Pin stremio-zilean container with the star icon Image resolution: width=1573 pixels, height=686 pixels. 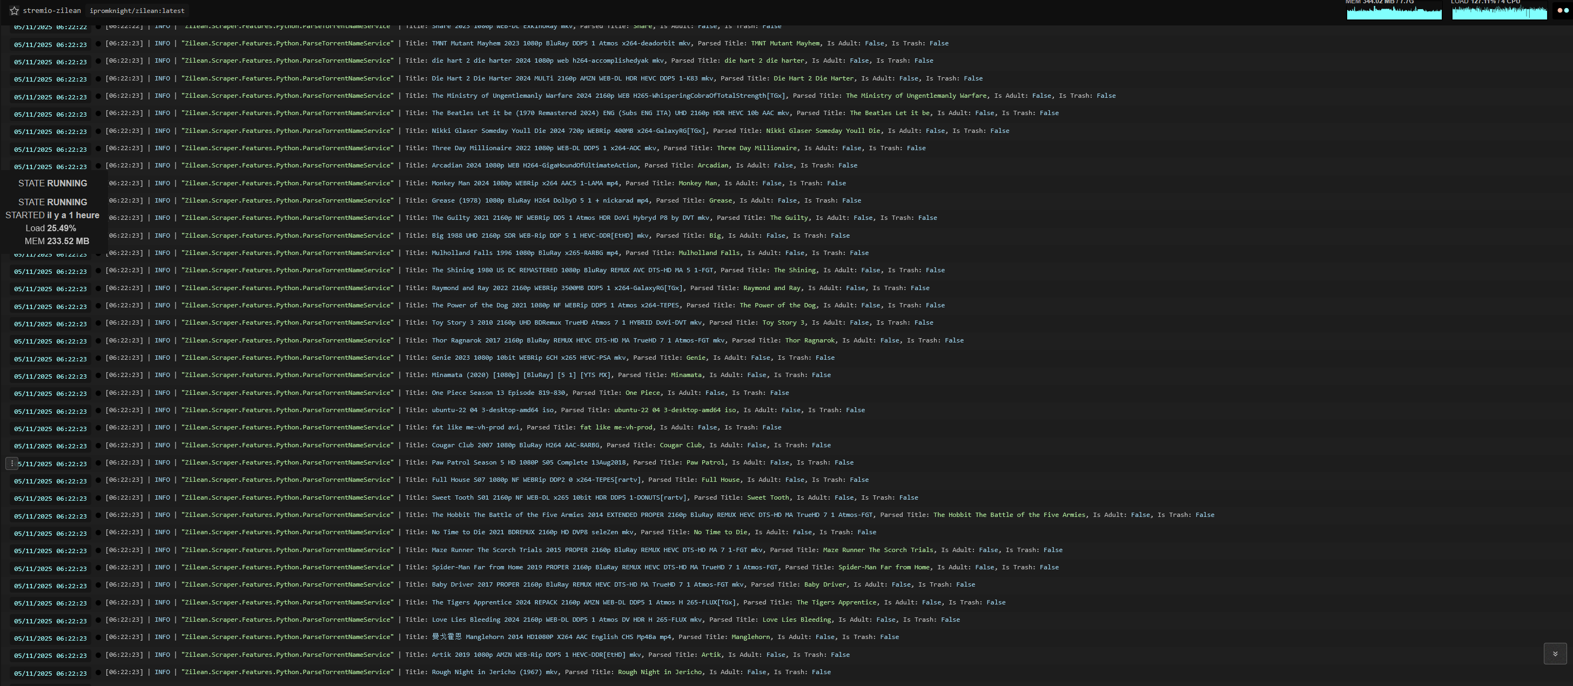pyautogui.click(x=14, y=10)
